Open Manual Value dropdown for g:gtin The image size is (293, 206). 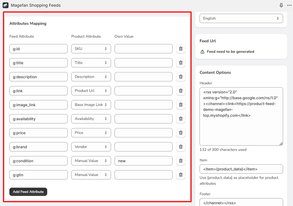coord(91,175)
